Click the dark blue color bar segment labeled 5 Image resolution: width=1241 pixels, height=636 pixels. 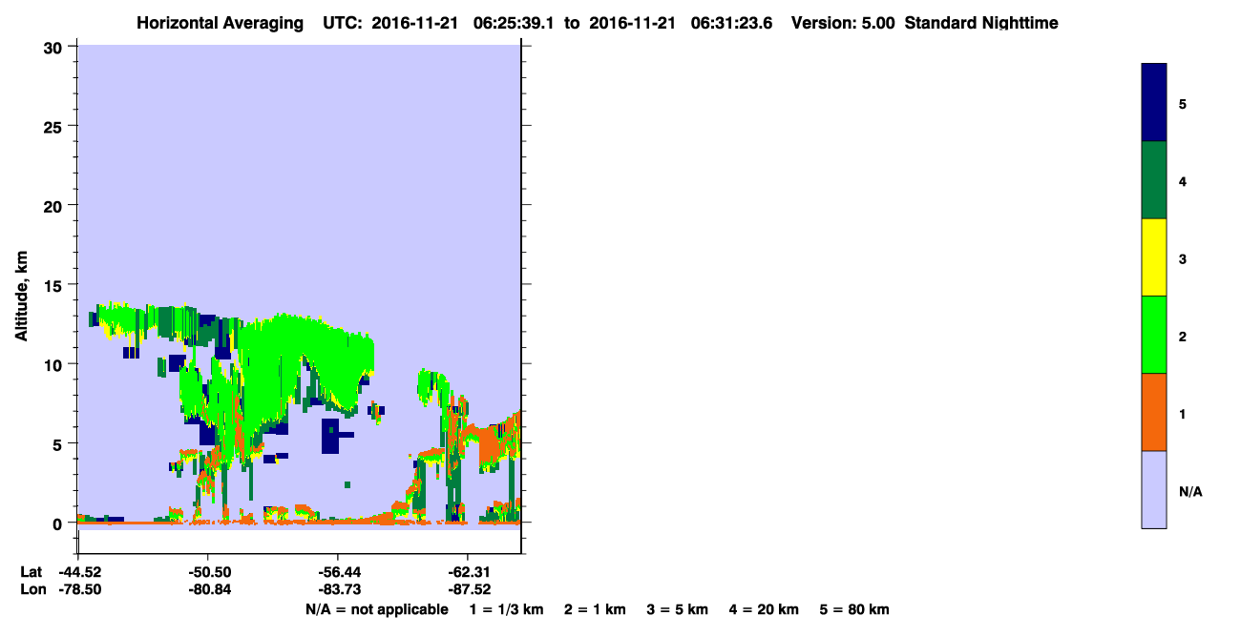tap(1154, 103)
